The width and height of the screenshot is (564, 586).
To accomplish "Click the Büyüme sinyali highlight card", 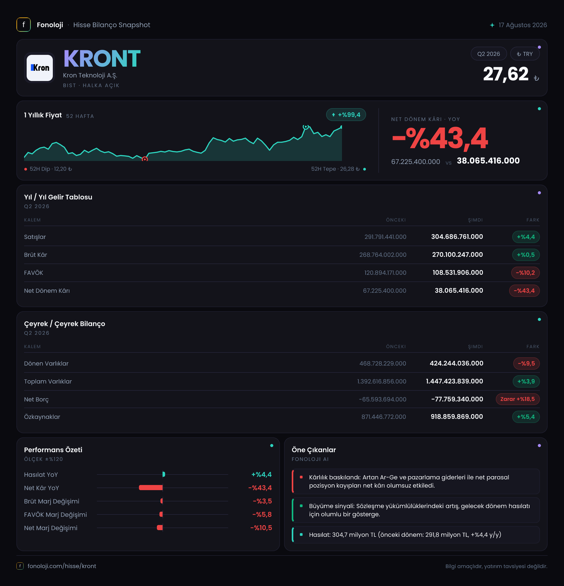I will 416,510.
